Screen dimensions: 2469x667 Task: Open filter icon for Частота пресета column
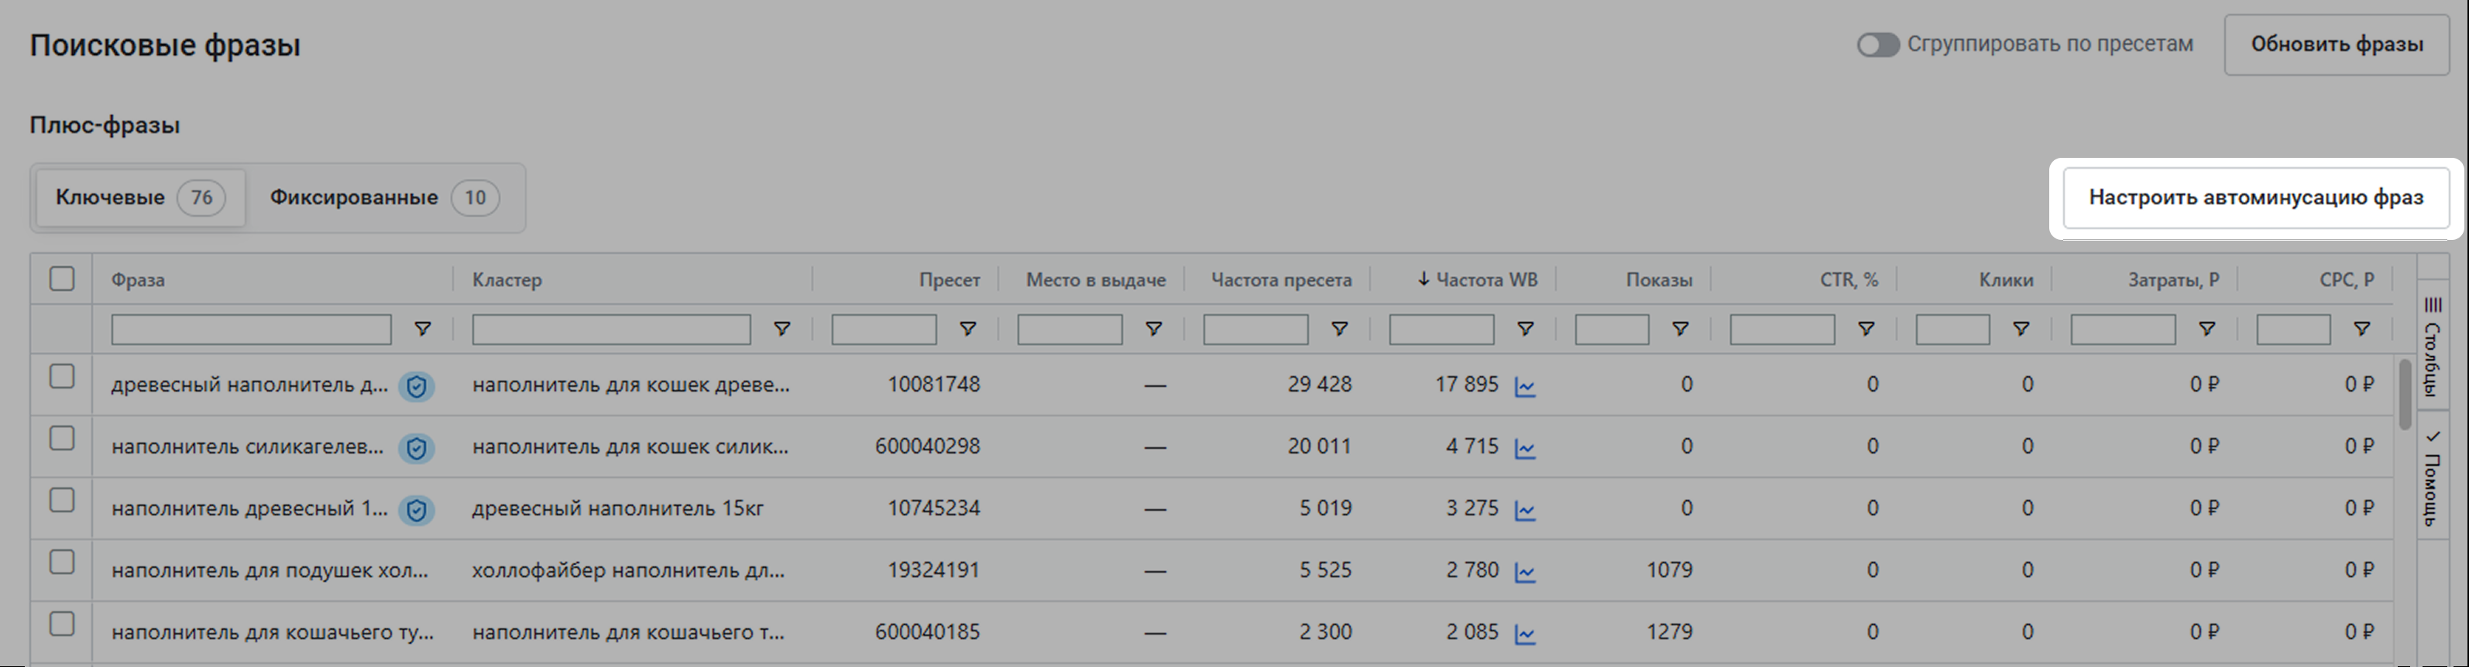pyautogui.click(x=1340, y=329)
